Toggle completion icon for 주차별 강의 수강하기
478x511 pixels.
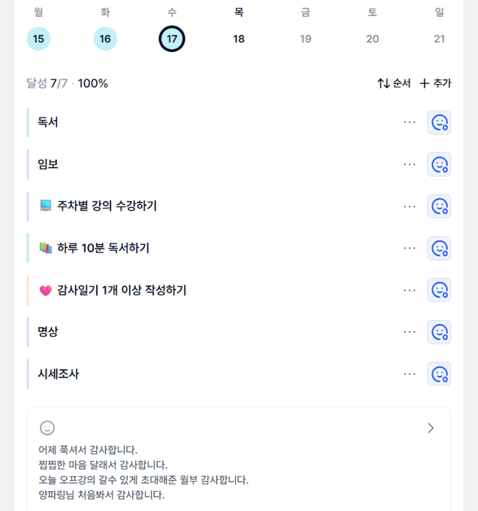(439, 207)
